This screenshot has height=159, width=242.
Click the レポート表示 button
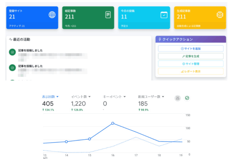tap(191, 71)
